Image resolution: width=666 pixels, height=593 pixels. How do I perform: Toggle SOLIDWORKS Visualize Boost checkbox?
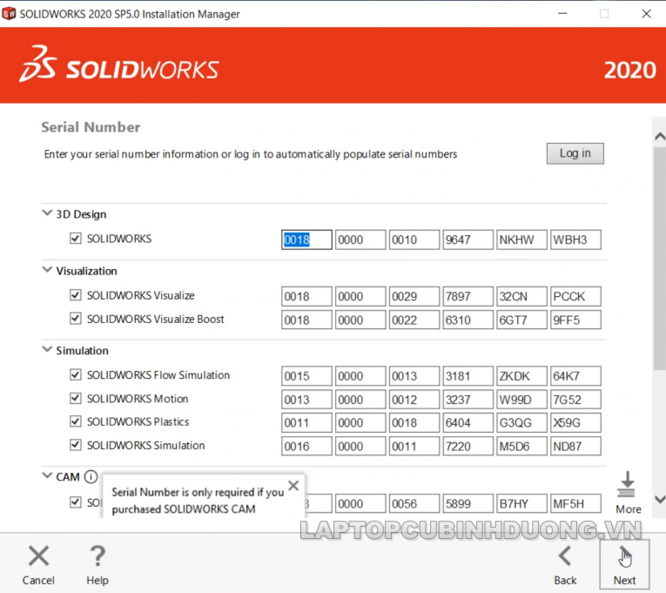[x=76, y=318]
